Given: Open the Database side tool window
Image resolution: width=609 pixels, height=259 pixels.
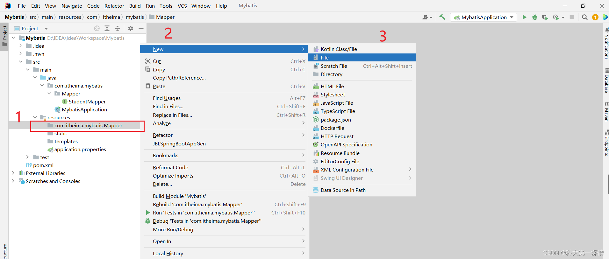Looking at the screenshot, I should tap(606, 80).
